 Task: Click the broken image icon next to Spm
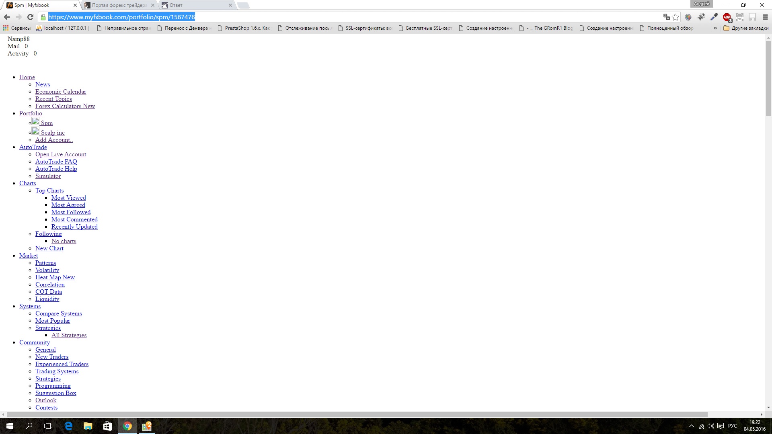click(35, 122)
